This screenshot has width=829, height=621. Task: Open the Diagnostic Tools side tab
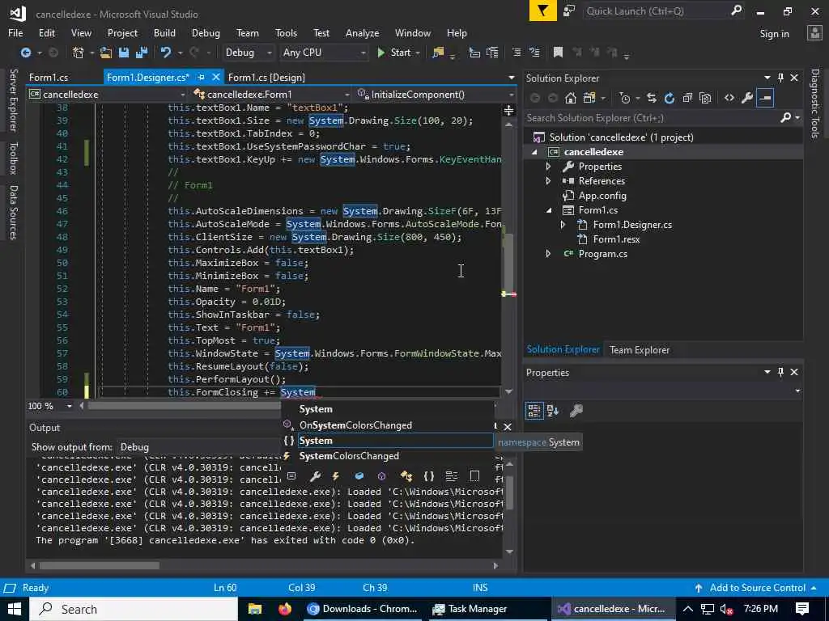815,103
